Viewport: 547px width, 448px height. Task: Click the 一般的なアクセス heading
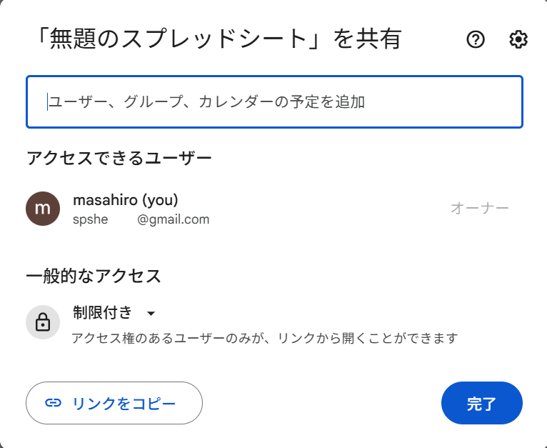(x=94, y=277)
